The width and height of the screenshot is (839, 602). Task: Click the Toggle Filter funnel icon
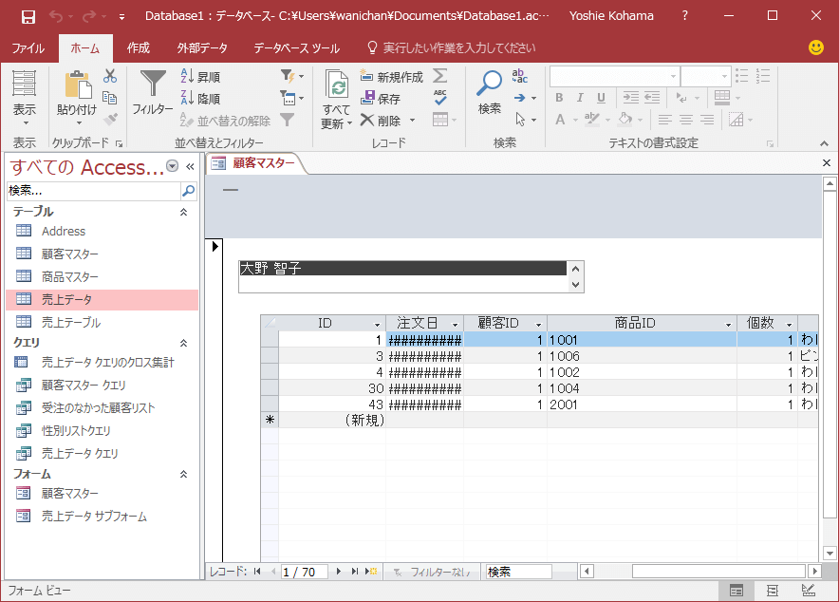[288, 120]
